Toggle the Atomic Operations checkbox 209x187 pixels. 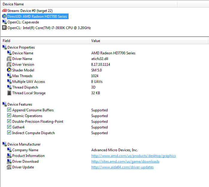(x=9, y=116)
